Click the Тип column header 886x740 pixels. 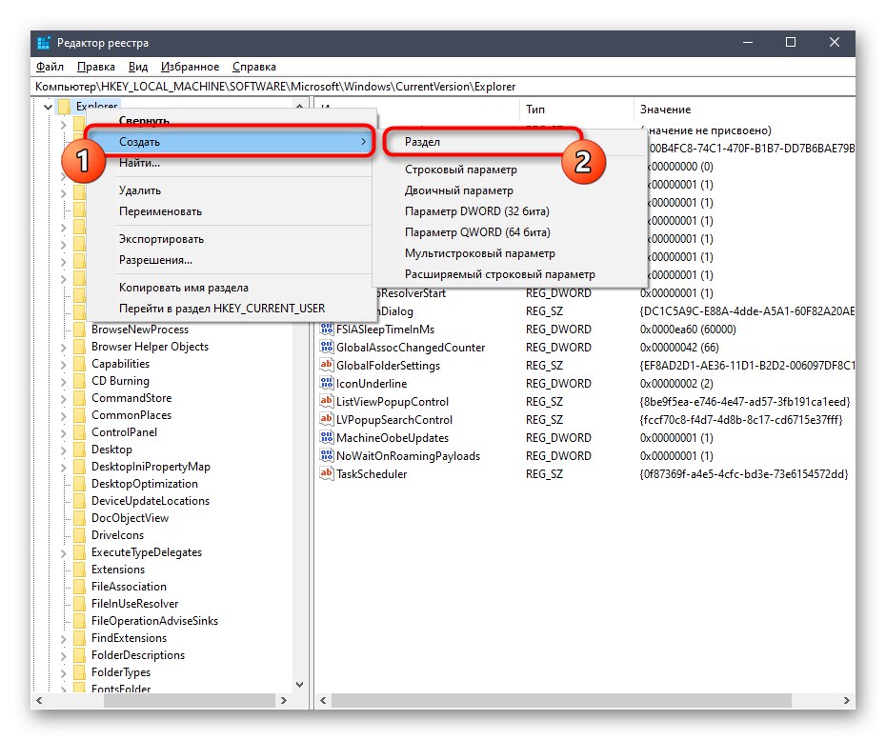click(576, 109)
